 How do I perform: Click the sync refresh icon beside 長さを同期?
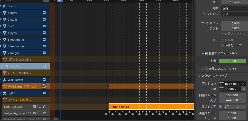[x=227, y=107]
